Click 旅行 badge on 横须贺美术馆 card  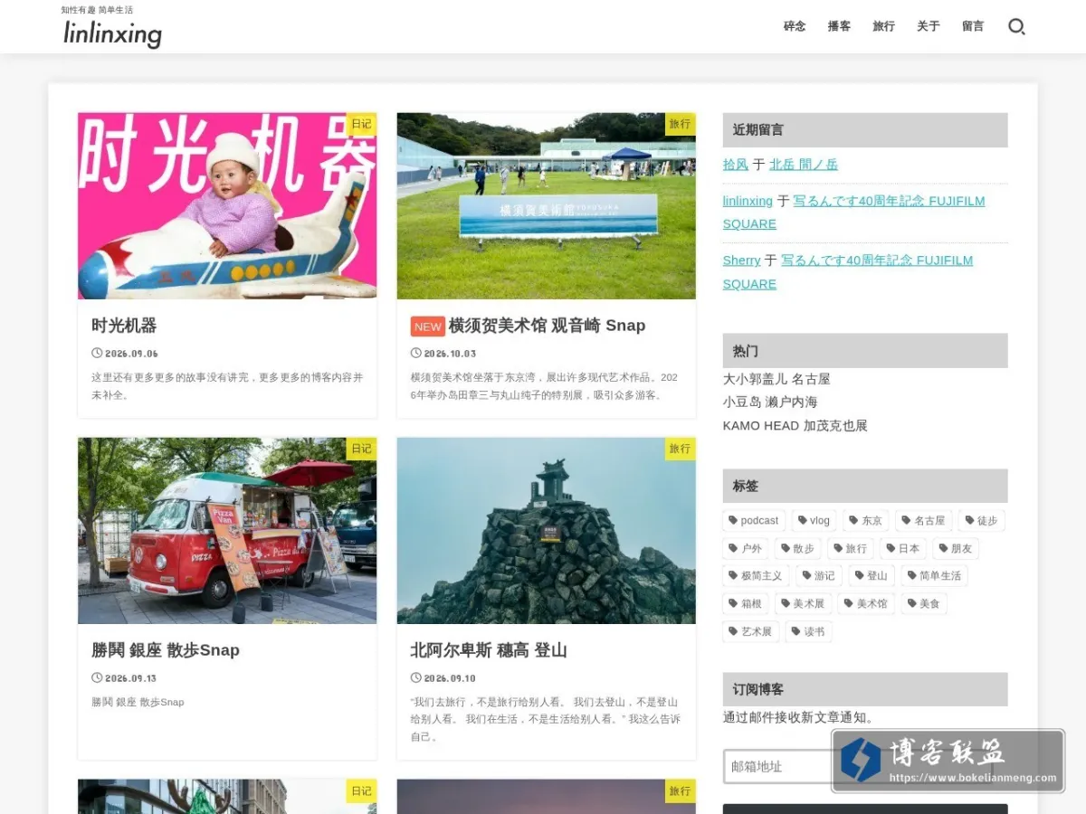tap(680, 124)
